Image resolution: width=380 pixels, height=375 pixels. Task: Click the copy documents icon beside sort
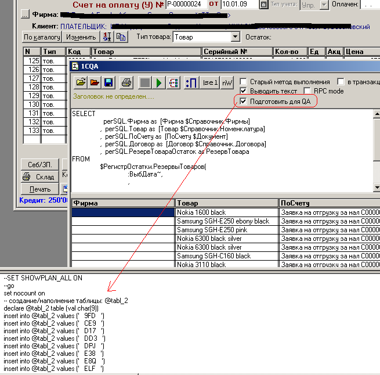[x=121, y=37]
